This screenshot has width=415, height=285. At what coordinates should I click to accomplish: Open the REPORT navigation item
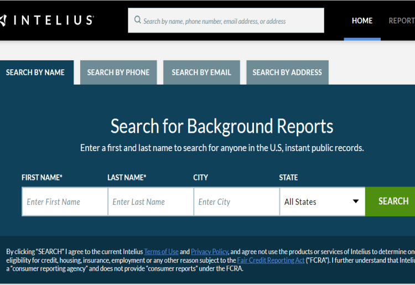(x=402, y=20)
